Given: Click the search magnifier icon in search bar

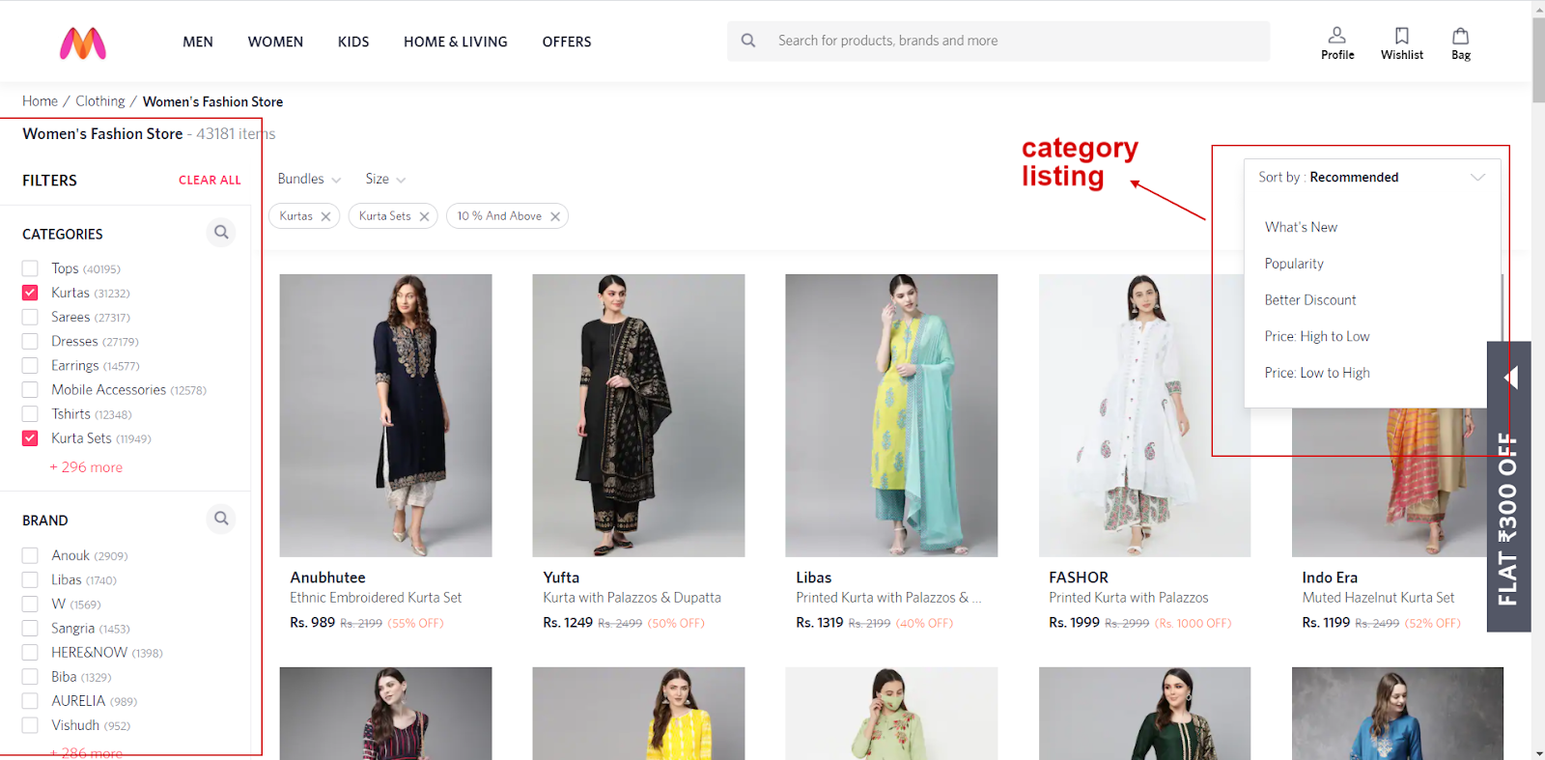Looking at the screenshot, I should [748, 41].
